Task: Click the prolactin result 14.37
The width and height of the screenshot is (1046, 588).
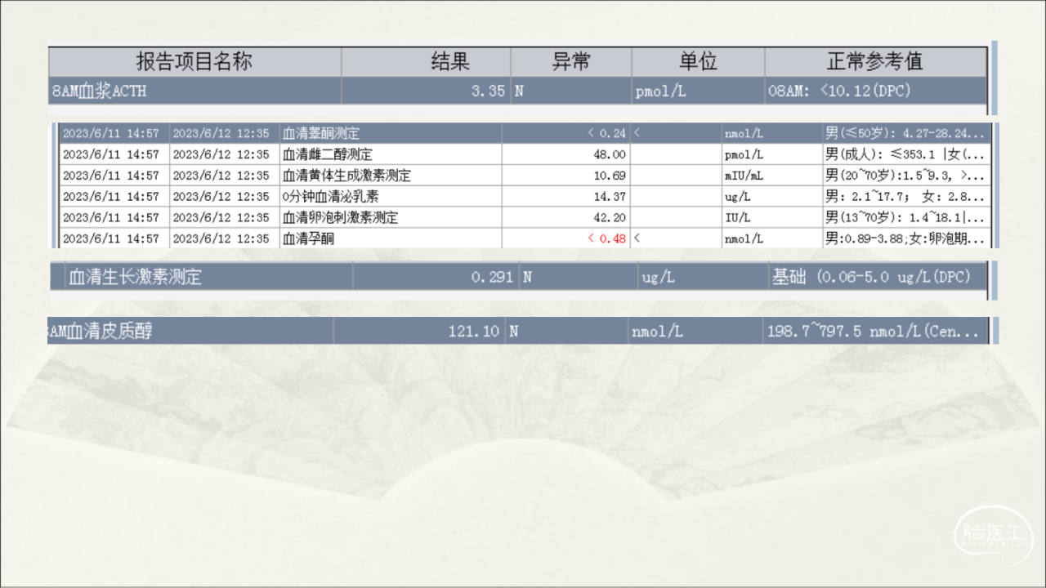Action: pos(610,197)
